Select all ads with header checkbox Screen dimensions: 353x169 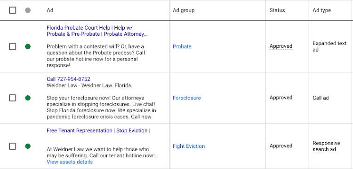point(13,10)
